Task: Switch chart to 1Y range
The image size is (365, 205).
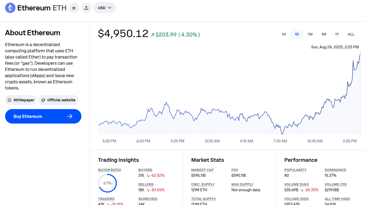Action: 337,34
